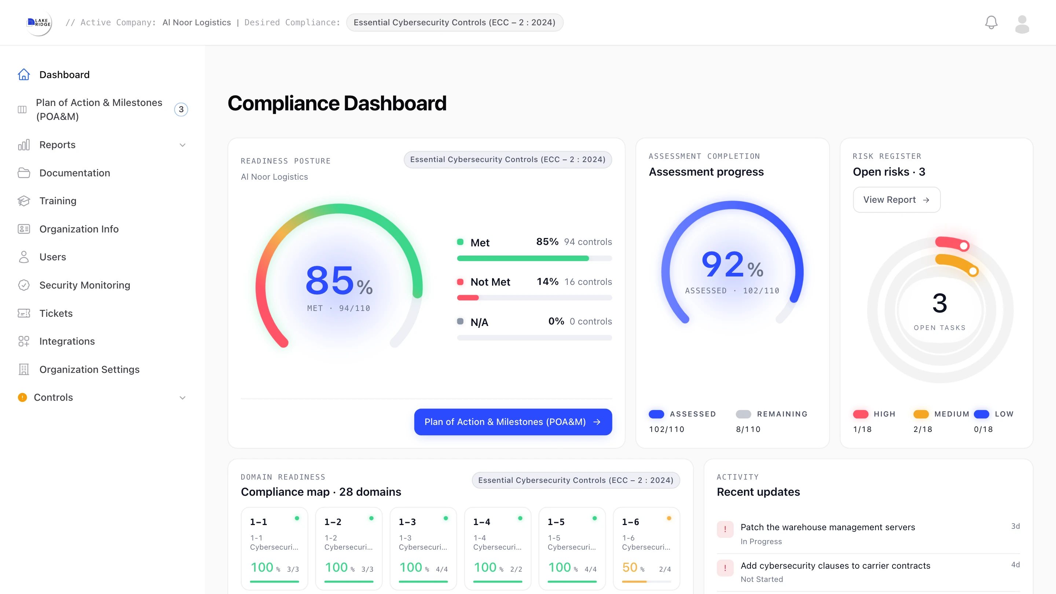The width and height of the screenshot is (1056, 594).
Task: Click the Training graduation cap icon
Action: click(x=24, y=201)
